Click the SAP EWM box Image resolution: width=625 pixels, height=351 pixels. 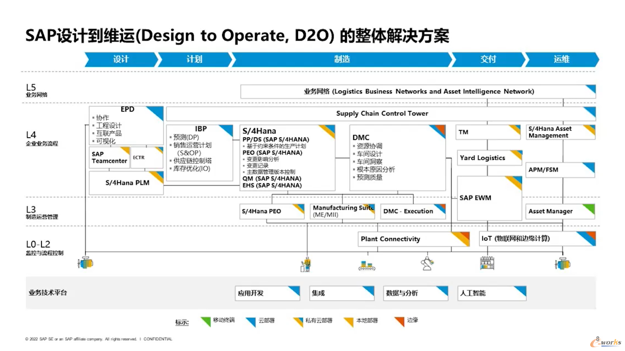489,198
